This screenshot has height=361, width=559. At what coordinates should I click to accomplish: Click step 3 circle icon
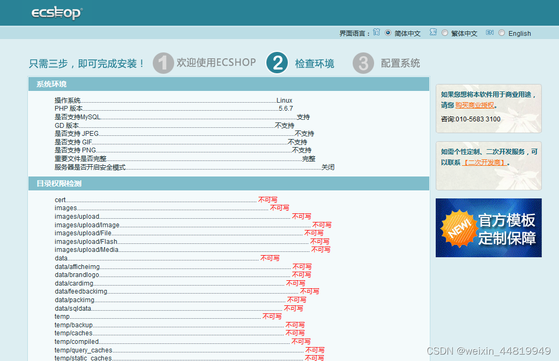coord(363,63)
